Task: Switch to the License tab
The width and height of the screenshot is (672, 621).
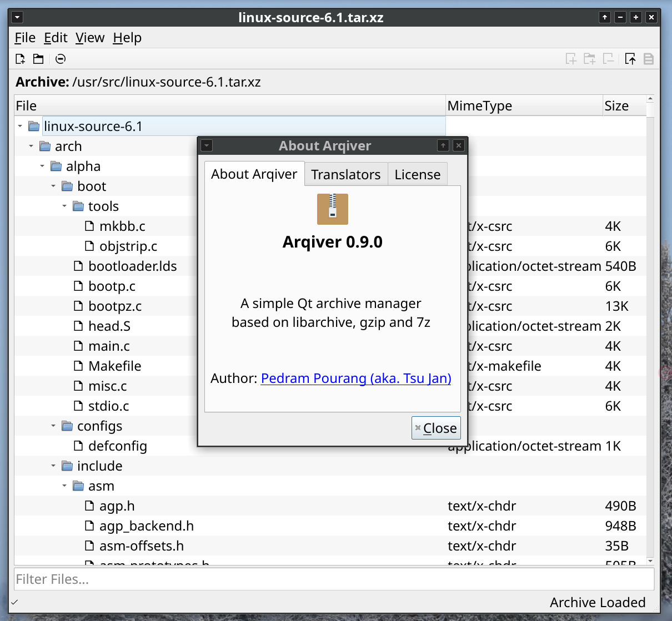Action: click(x=418, y=174)
